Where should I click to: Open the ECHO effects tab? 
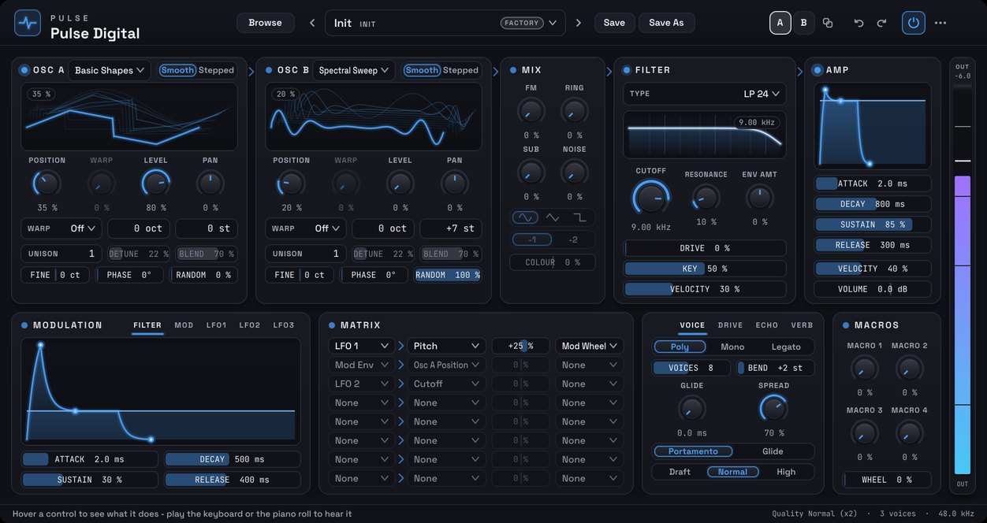click(766, 325)
